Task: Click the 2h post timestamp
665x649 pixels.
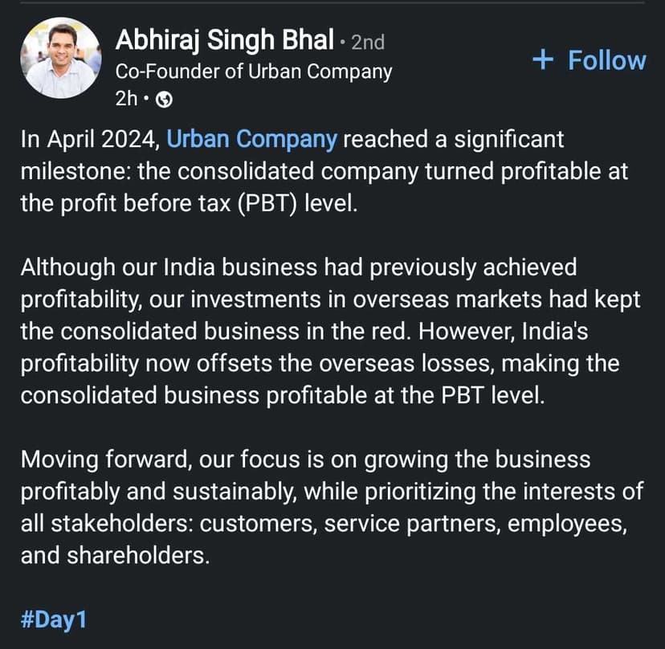Action: coord(127,100)
